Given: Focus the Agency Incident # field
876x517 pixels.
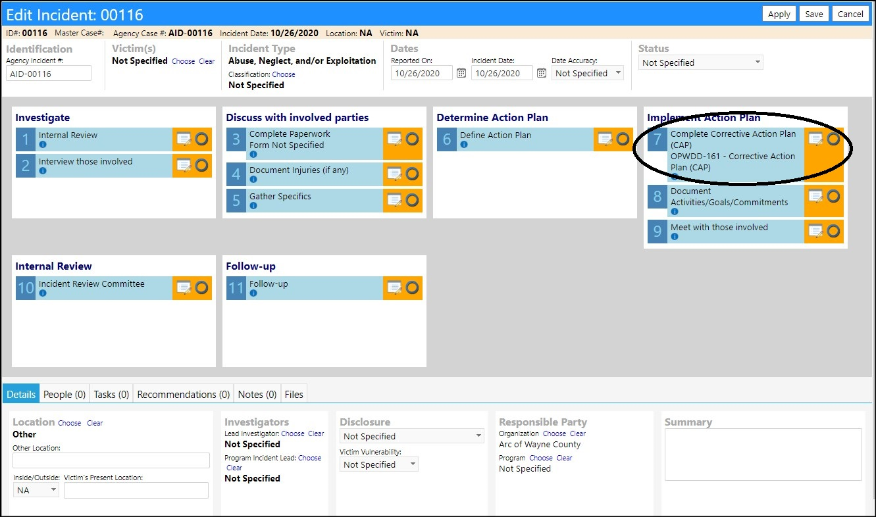Looking at the screenshot, I should (x=49, y=73).
